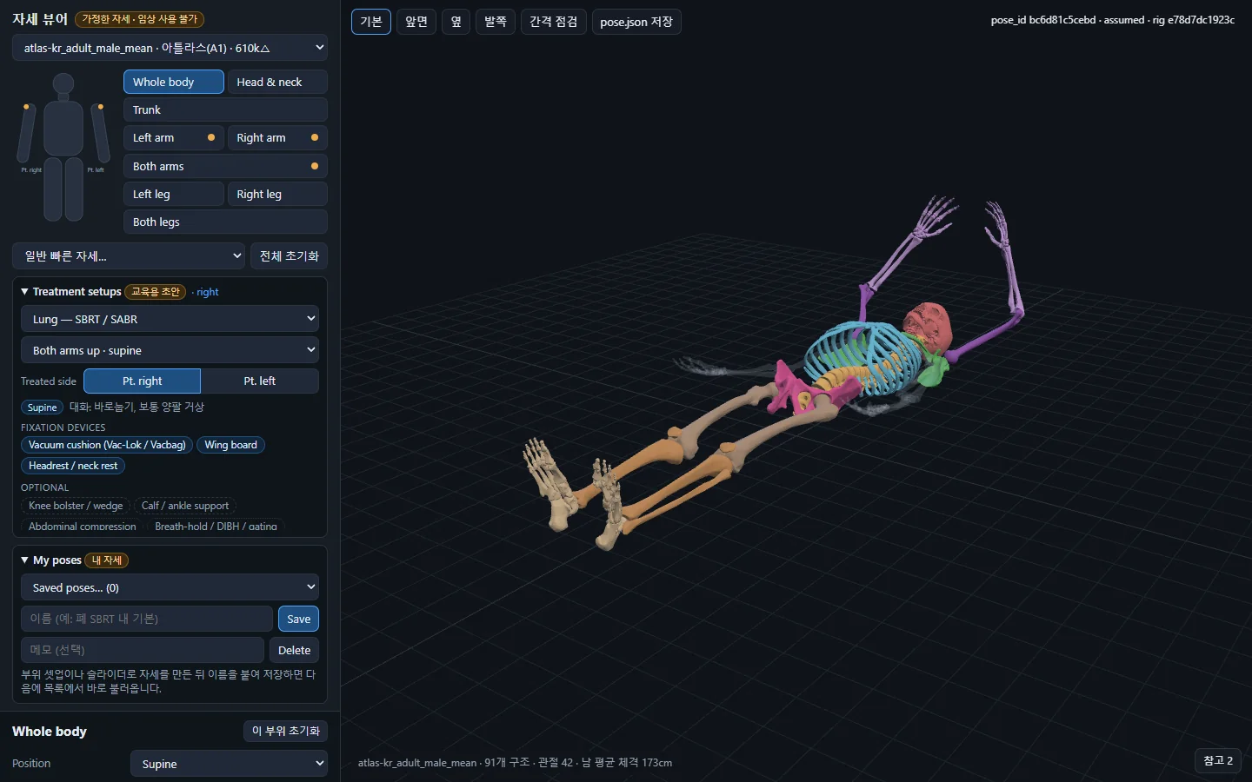Choose the Right arm region
This screenshot has height=782, width=1252.
coord(277,137)
